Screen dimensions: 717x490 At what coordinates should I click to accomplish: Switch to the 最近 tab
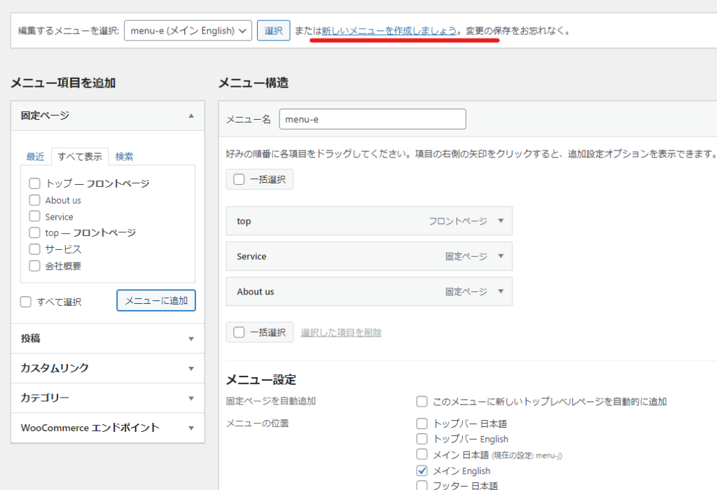36,156
